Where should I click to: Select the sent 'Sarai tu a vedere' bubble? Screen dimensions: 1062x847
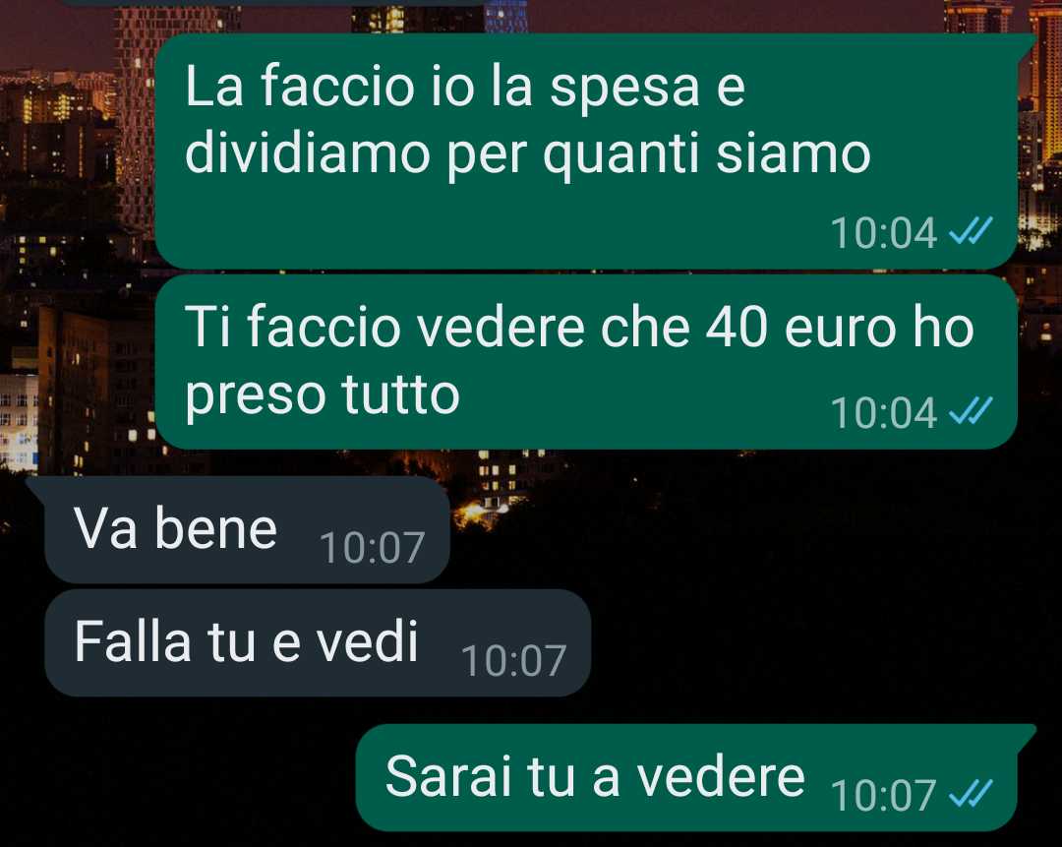[x=695, y=777]
